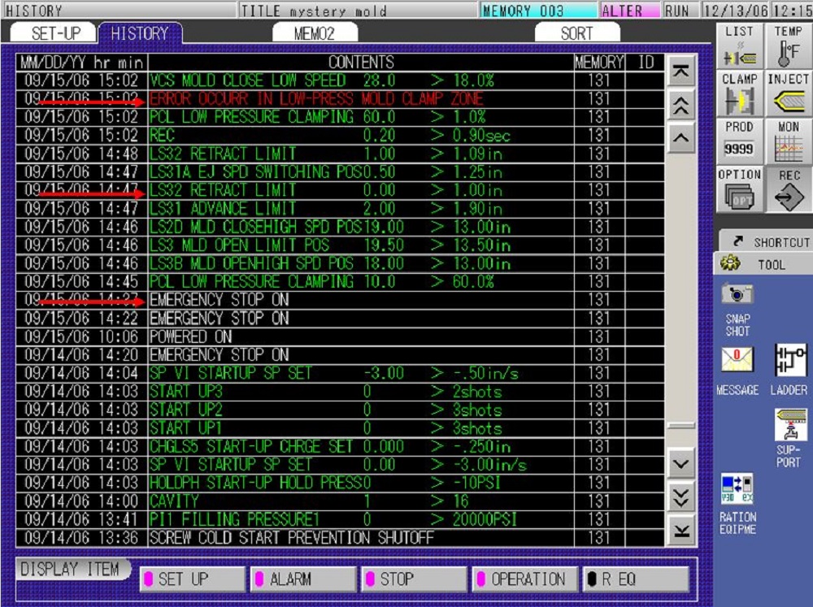Open the LIST screen icon
Image resolution: width=813 pixels, height=607 pixels.
(739, 47)
